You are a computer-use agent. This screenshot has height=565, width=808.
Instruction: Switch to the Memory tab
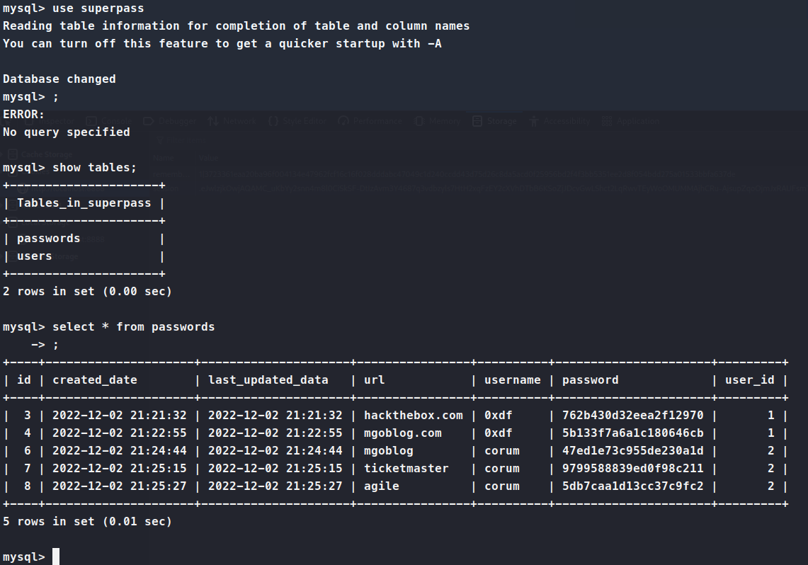click(x=444, y=121)
